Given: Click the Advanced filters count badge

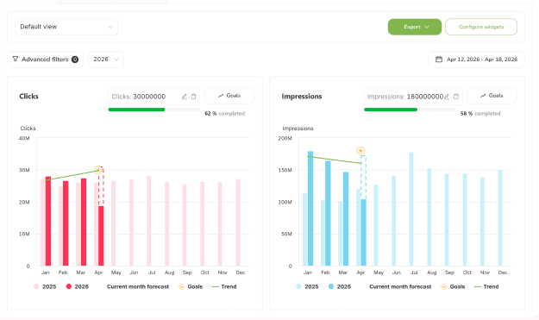Looking at the screenshot, I should click(x=74, y=60).
